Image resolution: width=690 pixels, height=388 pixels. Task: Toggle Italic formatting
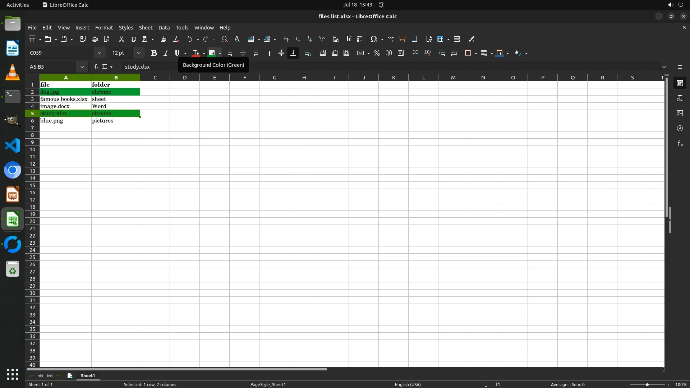pyautogui.click(x=166, y=53)
